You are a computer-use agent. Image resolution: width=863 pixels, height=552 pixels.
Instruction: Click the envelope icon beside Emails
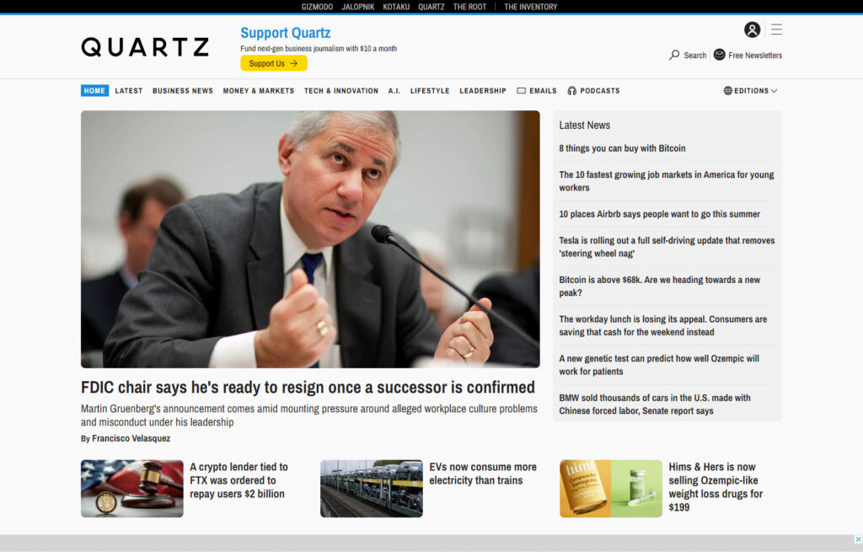(x=521, y=91)
